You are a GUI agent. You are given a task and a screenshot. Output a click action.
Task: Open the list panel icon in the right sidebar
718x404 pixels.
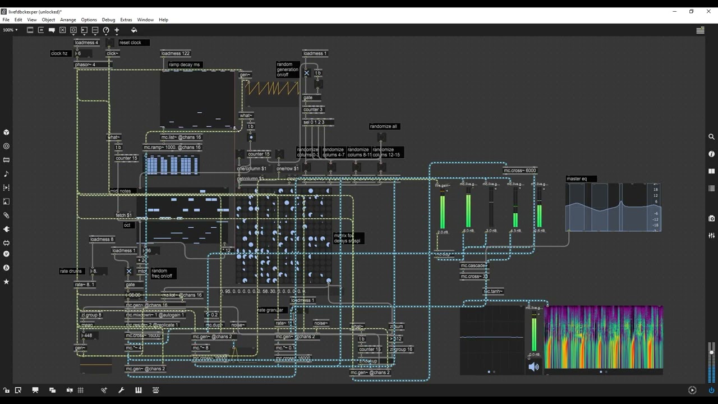(x=711, y=189)
